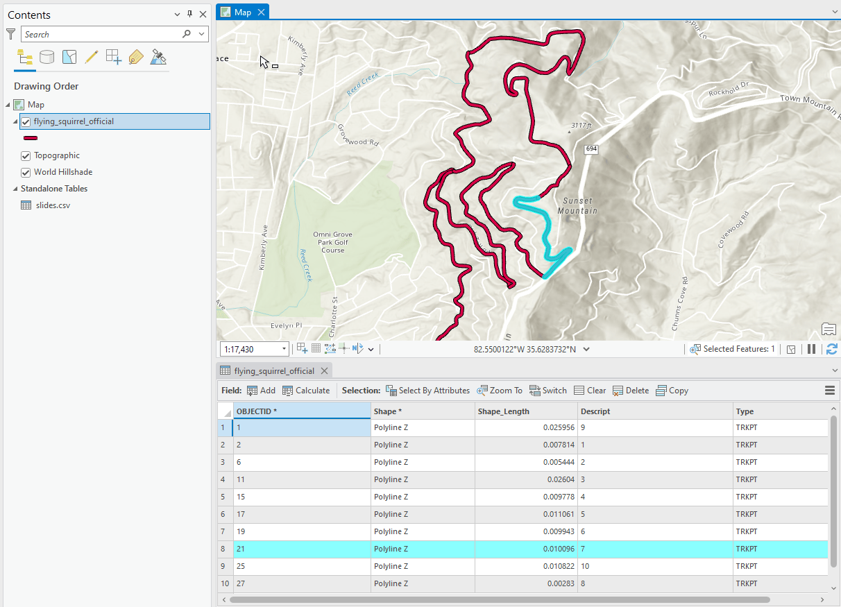Image resolution: width=841 pixels, height=607 pixels.
Task: Open Select By Attributes in the table toolbar
Action: click(427, 390)
